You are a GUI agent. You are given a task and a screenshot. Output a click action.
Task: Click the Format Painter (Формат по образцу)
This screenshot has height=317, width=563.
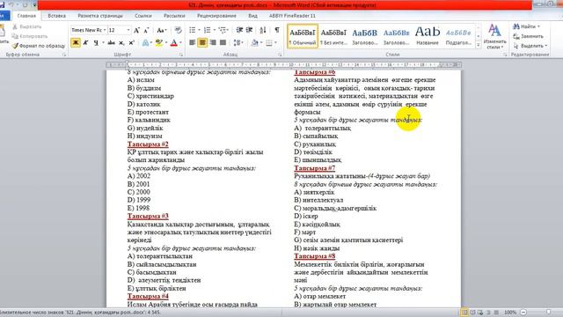click(39, 46)
